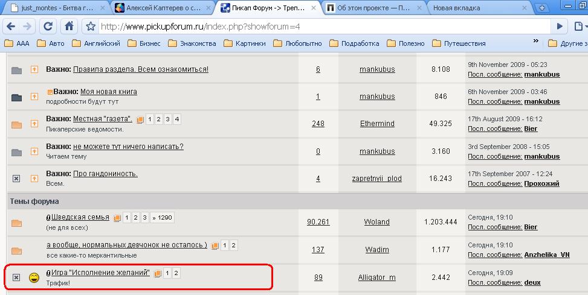Open the 'Путешествия' bookmarks folder
Screen dimensions: 588x295
click(x=459, y=43)
